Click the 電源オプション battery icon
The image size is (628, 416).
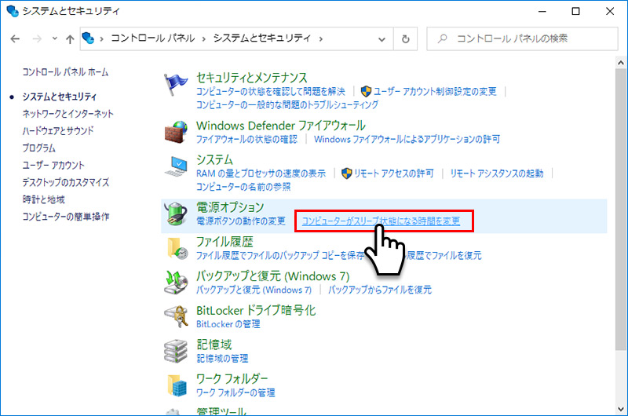[176, 213]
